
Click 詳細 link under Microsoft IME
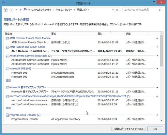pos(8,80)
